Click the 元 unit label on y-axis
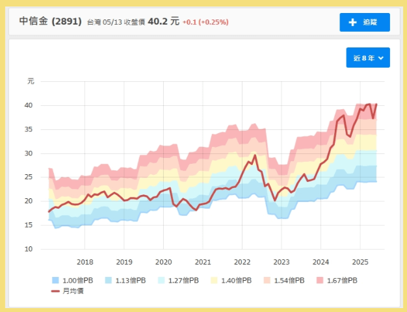The width and height of the screenshot is (407, 312). tap(31, 81)
